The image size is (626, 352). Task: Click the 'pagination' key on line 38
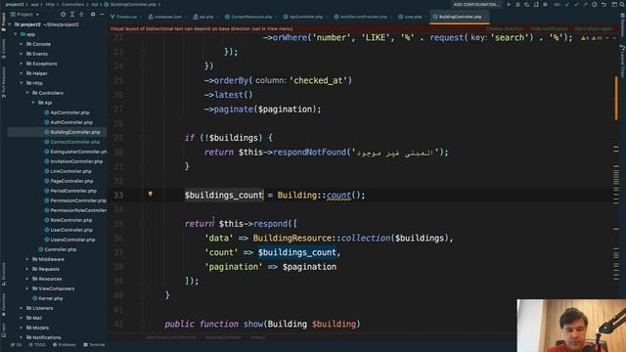233,267
